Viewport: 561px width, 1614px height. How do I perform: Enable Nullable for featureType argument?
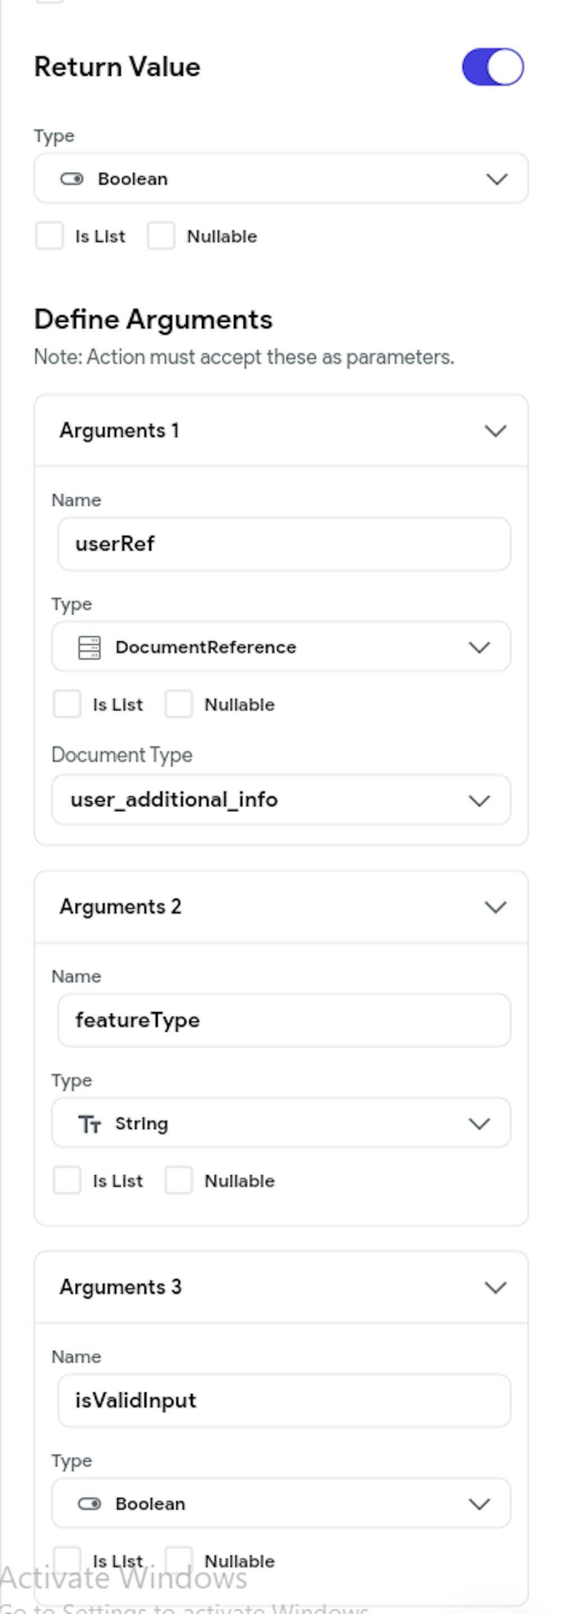(x=178, y=1180)
